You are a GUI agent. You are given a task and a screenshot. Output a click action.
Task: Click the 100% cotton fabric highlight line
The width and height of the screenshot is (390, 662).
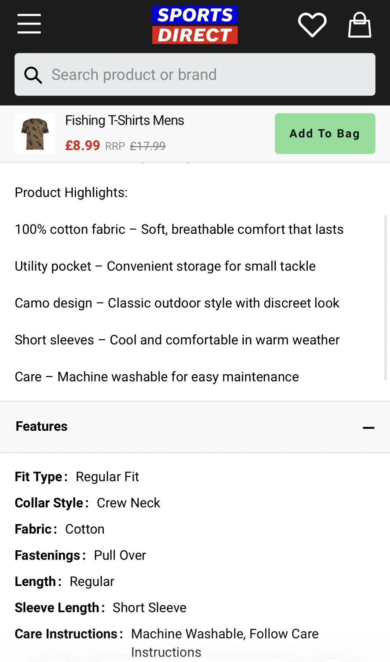179,229
